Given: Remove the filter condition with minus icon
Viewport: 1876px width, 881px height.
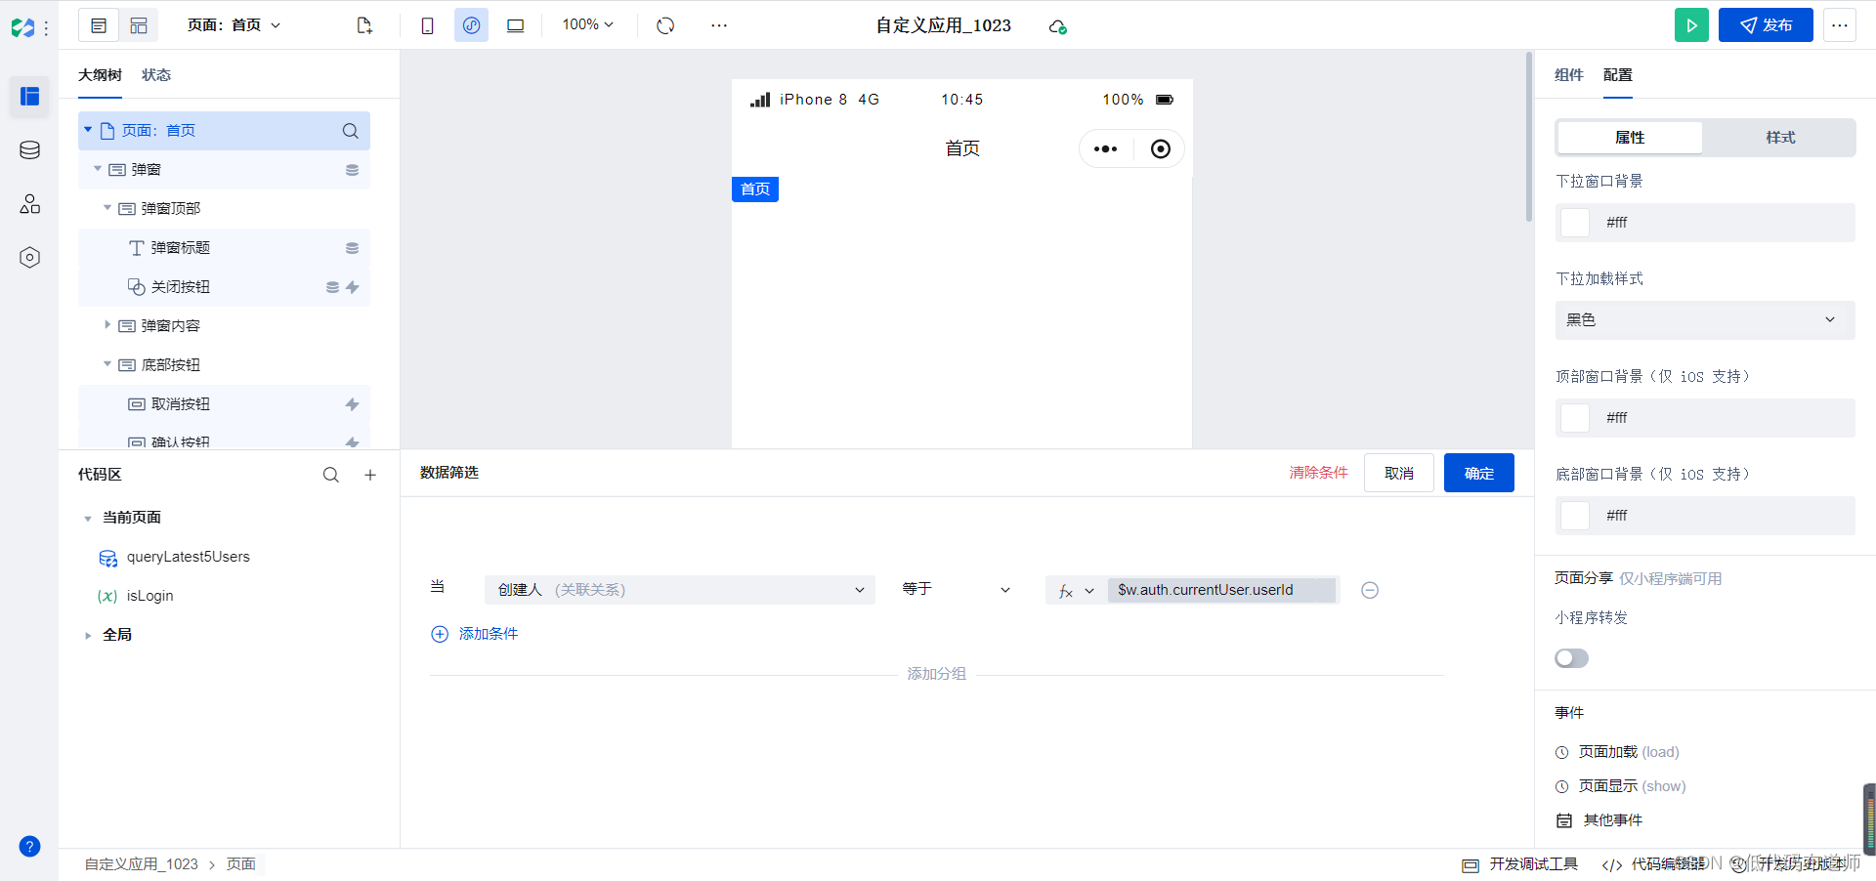Looking at the screenshot, I should tap(1370, 590).
